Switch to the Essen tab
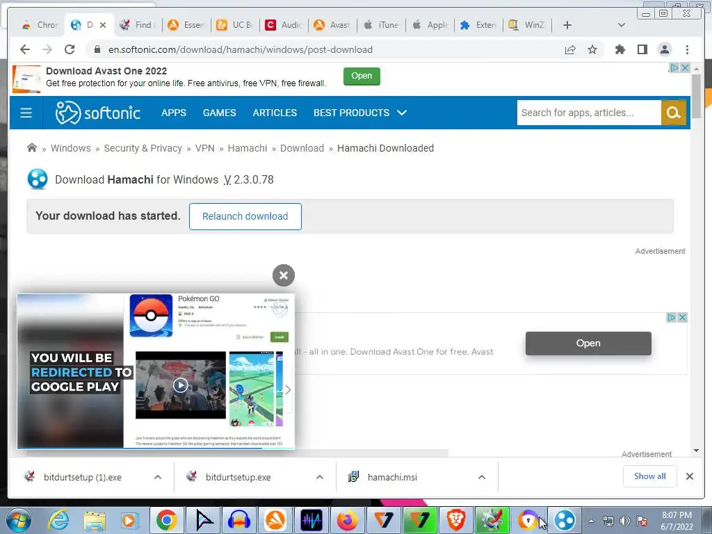Screen dimensions: 712x534 point(186,25)
